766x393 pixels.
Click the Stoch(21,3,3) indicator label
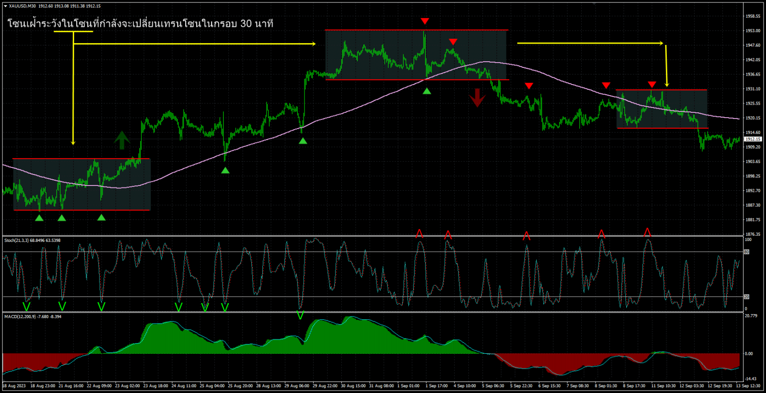33,240
